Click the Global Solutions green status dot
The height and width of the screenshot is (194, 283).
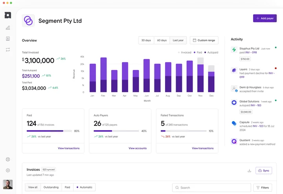tap(276, 100)
